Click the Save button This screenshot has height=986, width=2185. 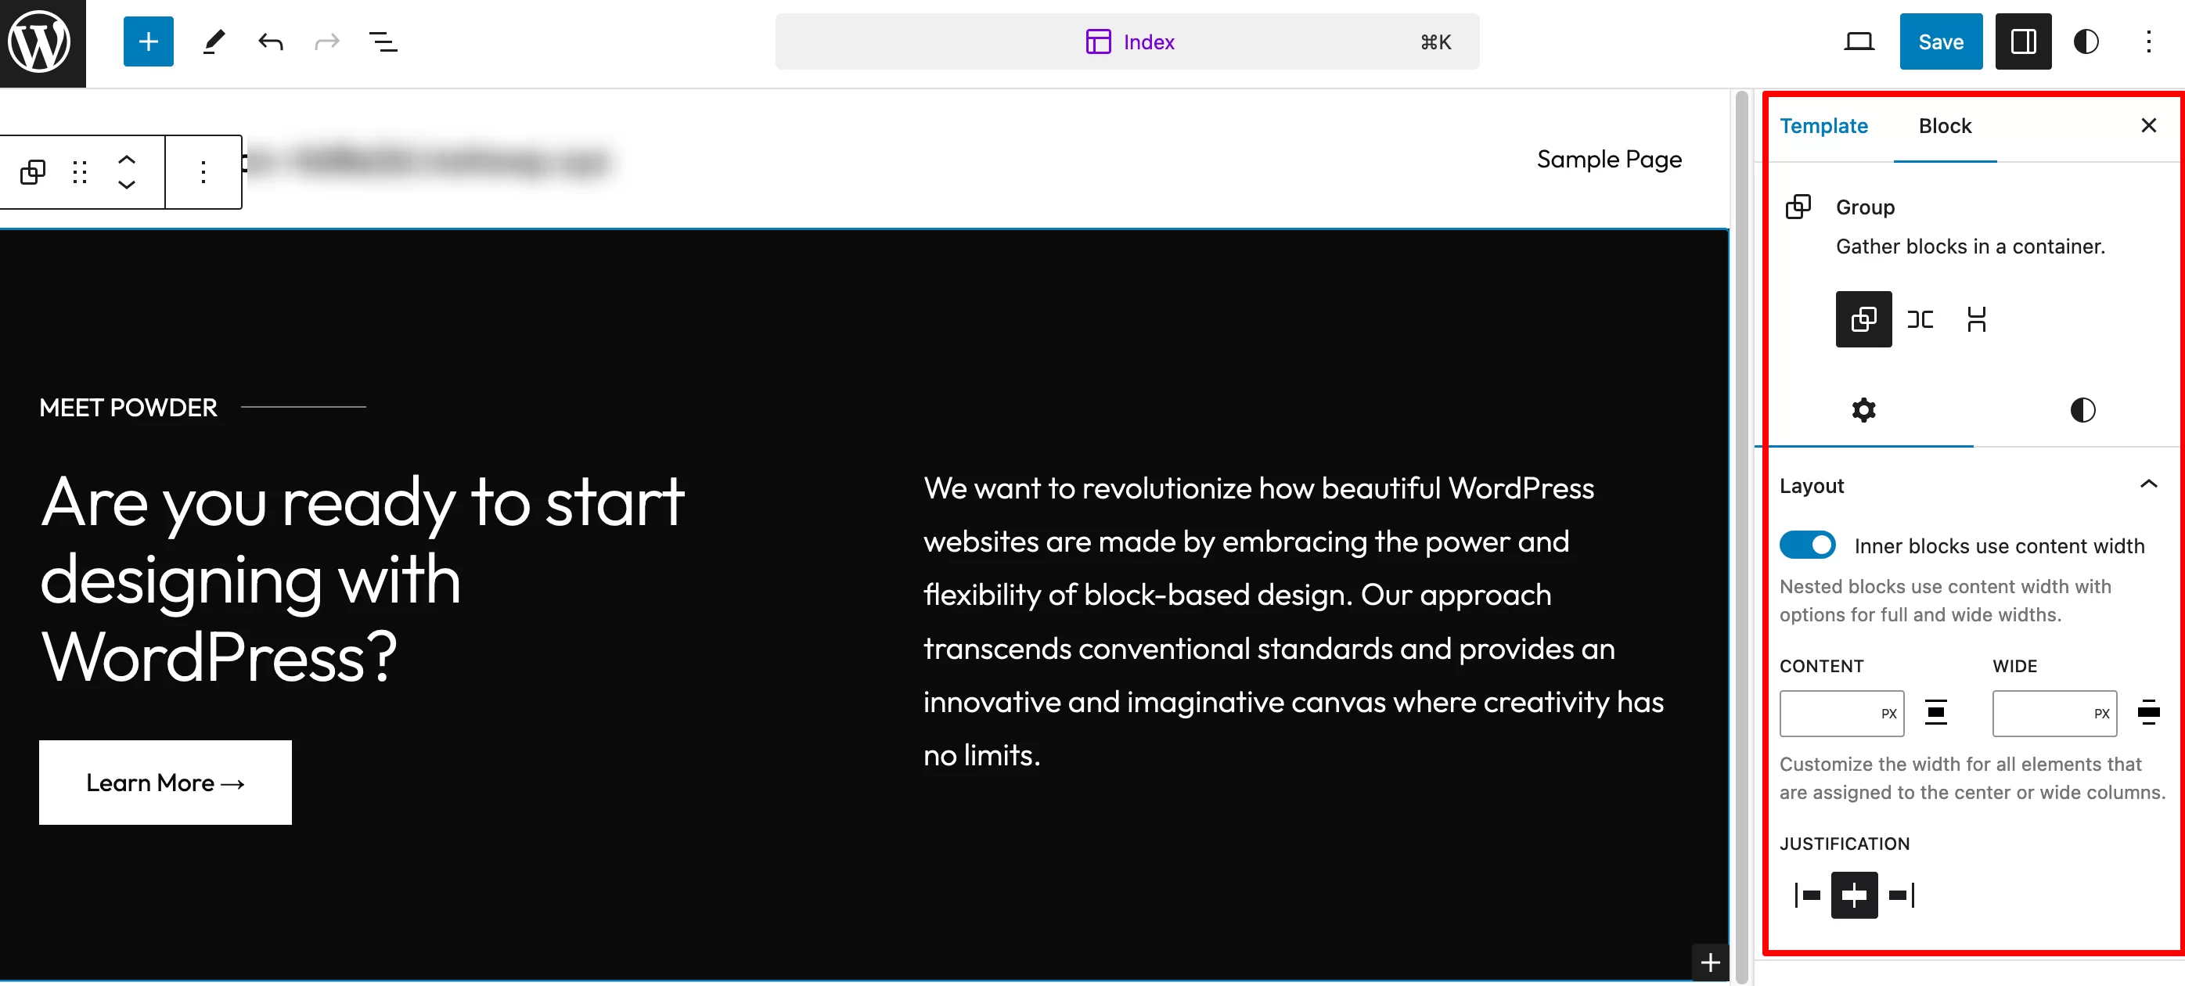click(x=1941, y=41)
